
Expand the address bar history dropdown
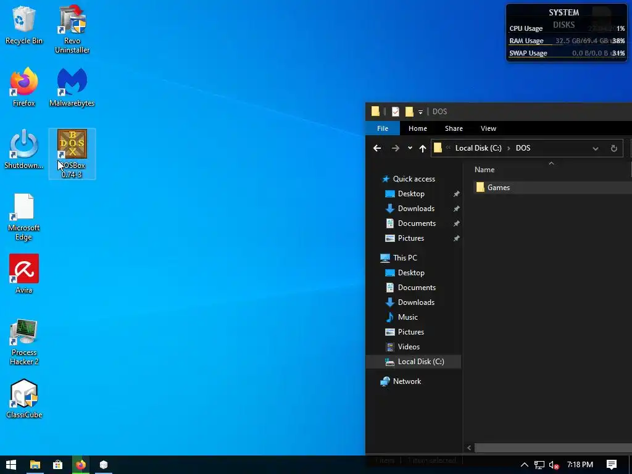click(x=596, y=148)
